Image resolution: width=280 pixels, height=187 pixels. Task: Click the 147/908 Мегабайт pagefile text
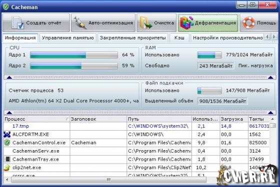tap(248, 90)
